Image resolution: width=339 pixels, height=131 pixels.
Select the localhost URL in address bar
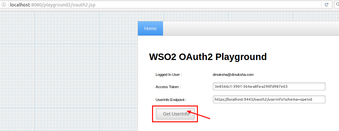point(53,5)
